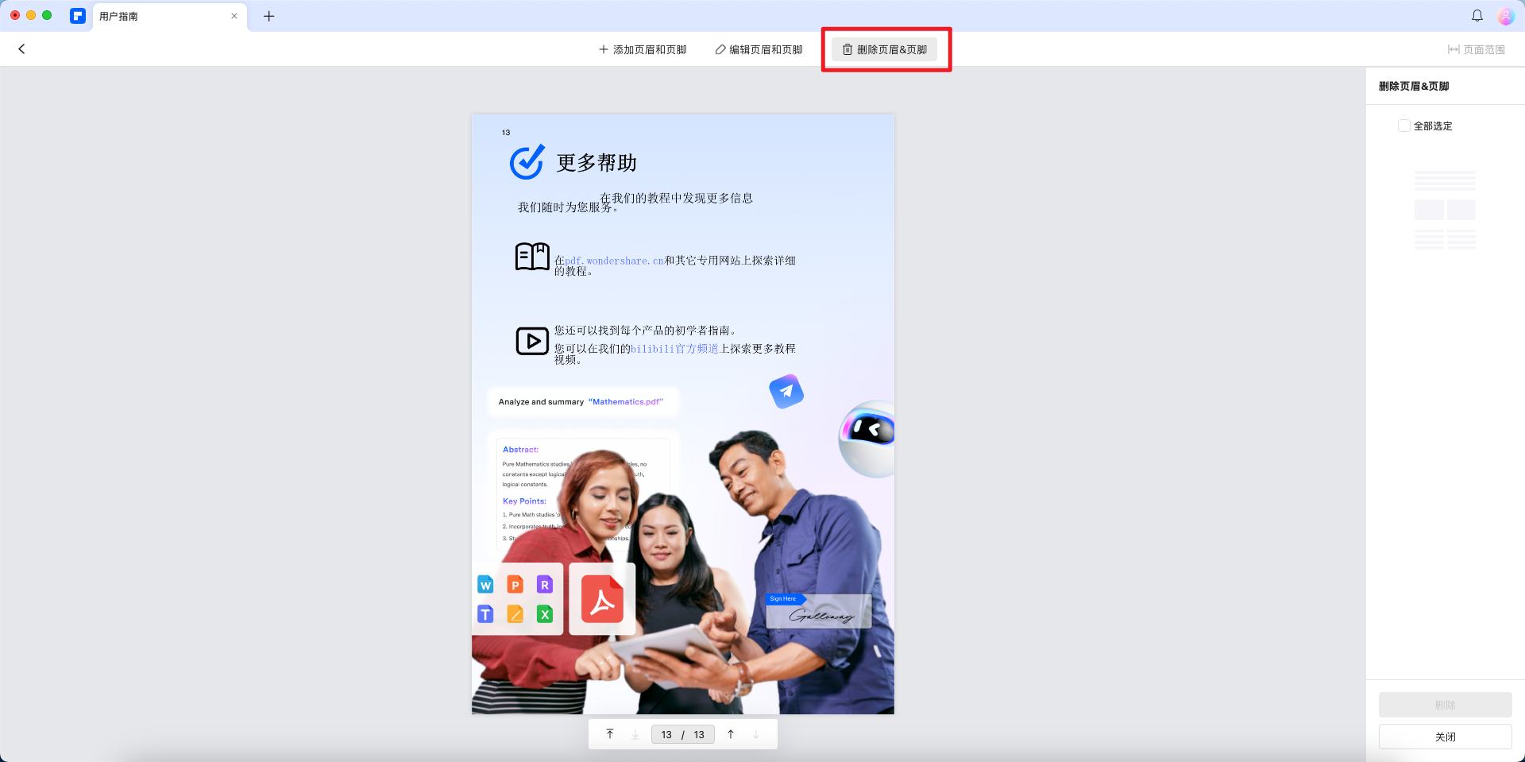Follow the bilibili官方频道 link
The height and width of the screenshot is (762, 1525).
(673, 348)
